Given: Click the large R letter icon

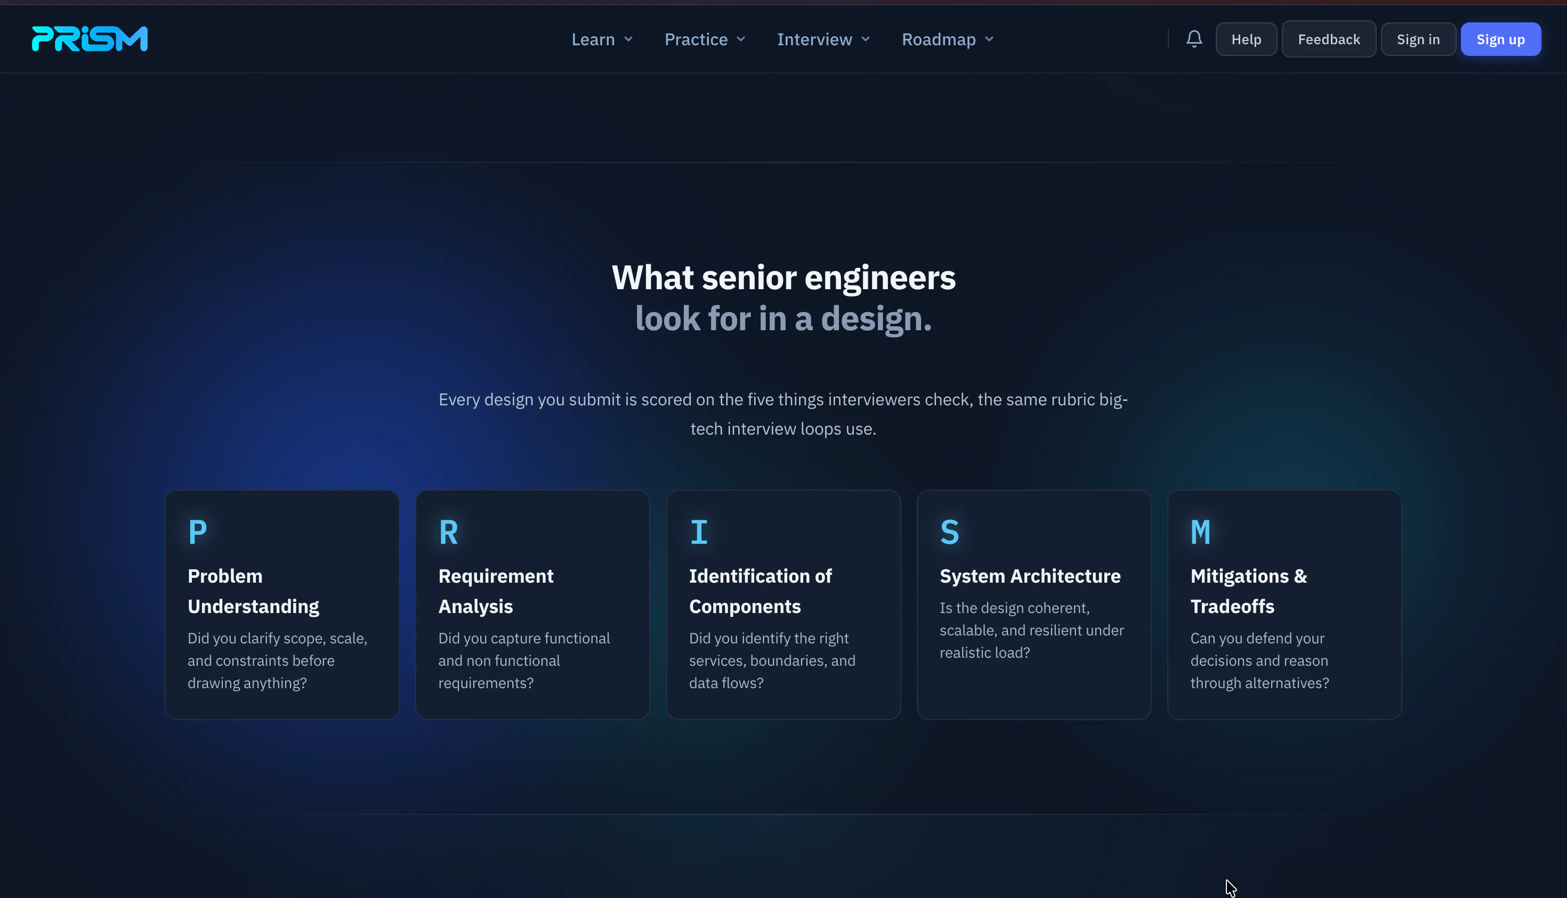Looking at the screenshot, I should [448, 532].
